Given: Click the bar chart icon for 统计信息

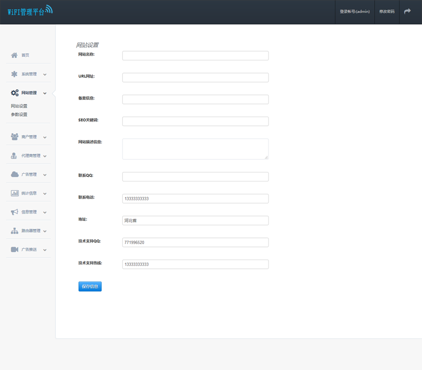Looking at the screenshot, I should pos(15,193).
